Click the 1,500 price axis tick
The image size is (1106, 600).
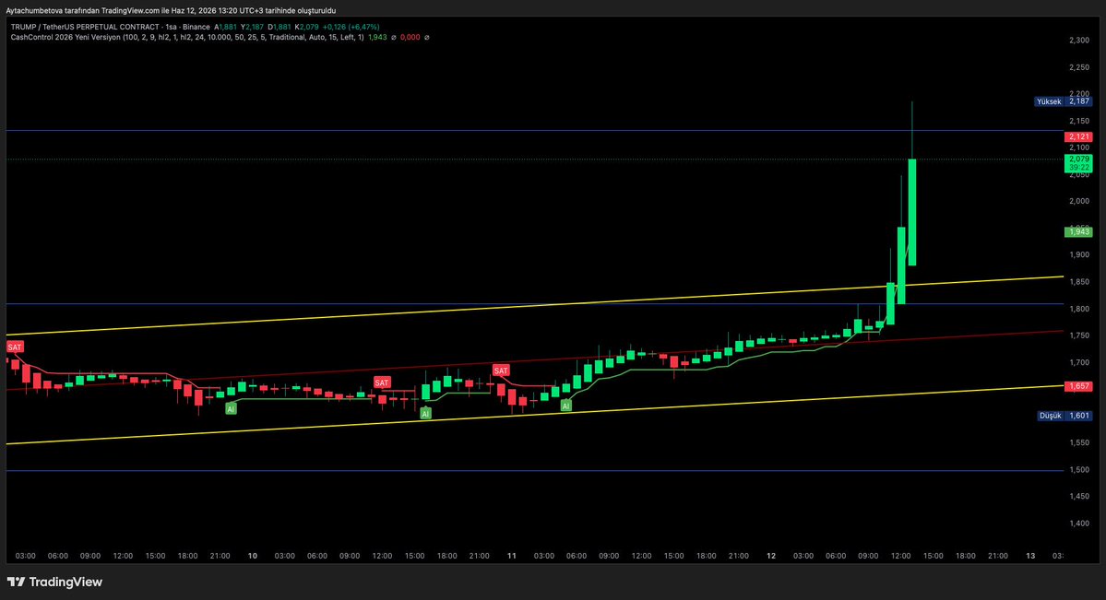pos(1079,469)
